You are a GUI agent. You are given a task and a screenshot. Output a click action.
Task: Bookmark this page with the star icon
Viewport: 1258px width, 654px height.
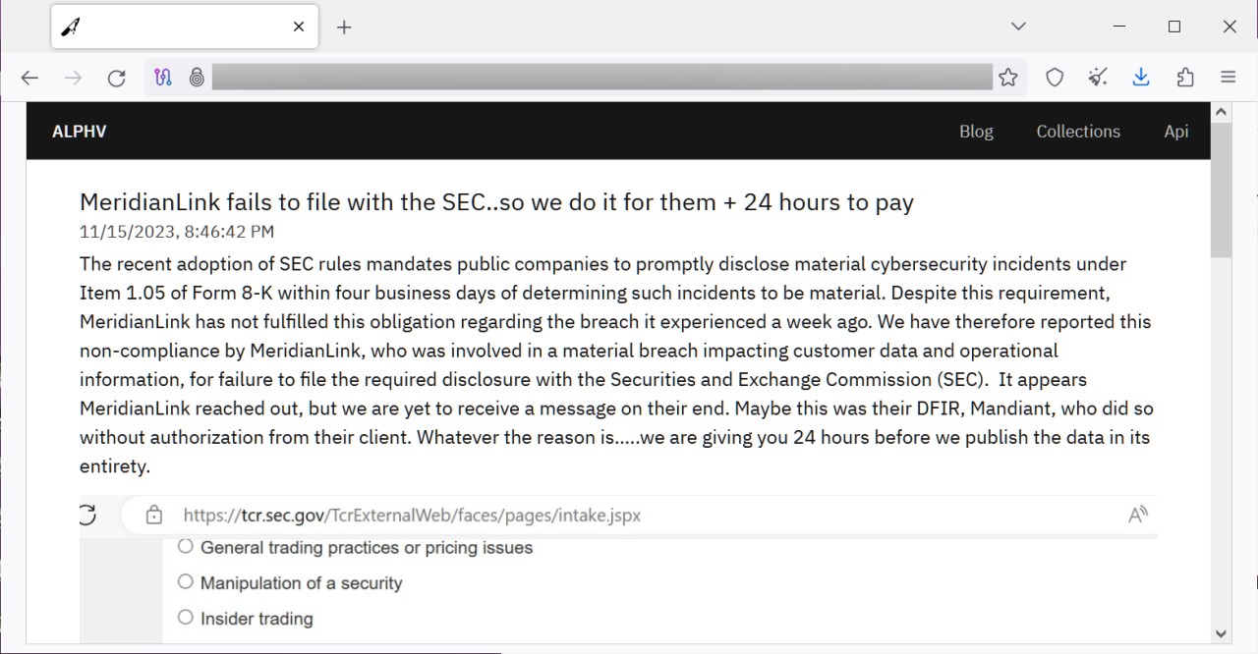(1007, 78)
